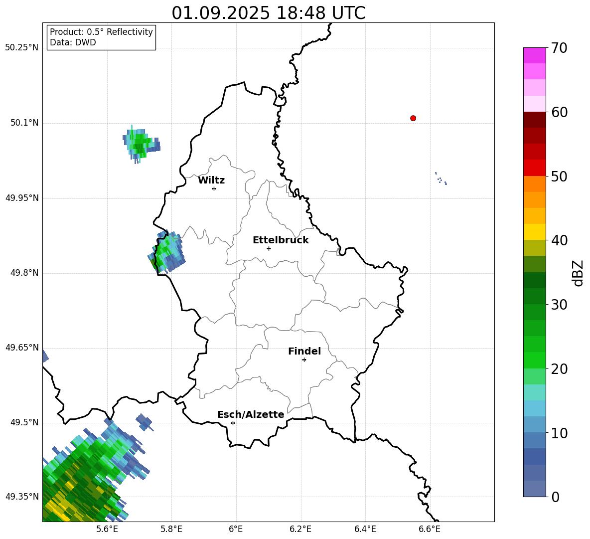Click the 'Data: DWD' text
The height and width of the screenshot is (539, 590).
tap(73, 42)
